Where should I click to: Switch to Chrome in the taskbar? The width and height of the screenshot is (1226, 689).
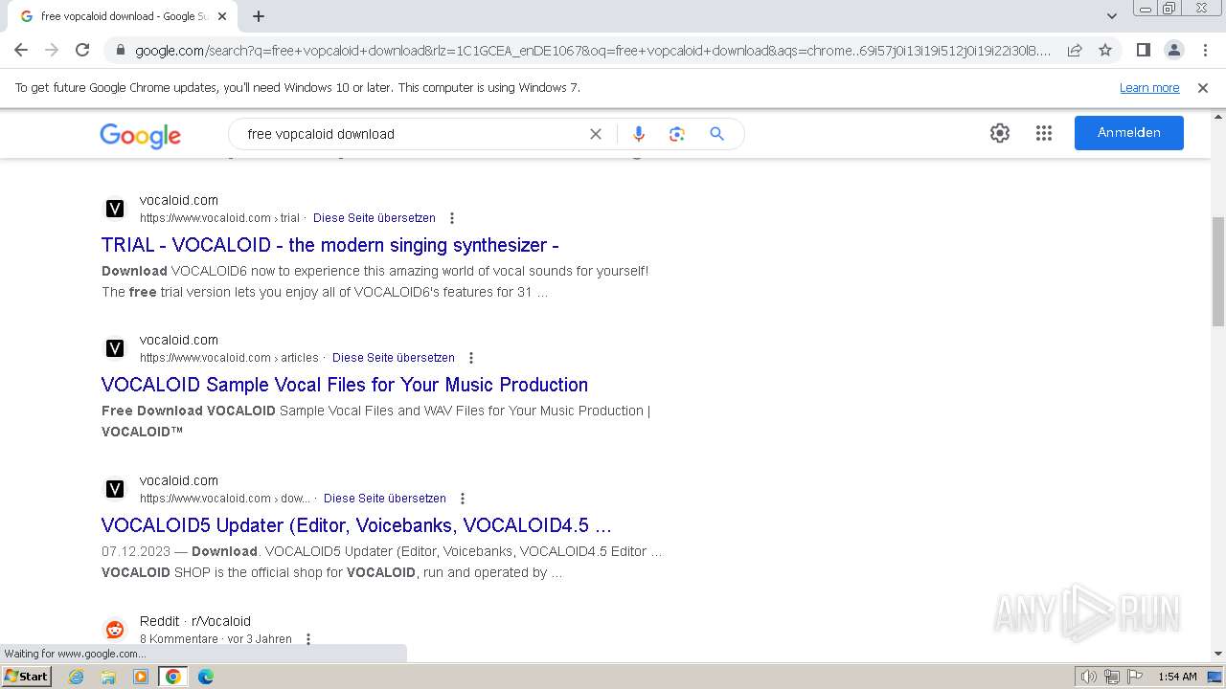pos(173,677)
